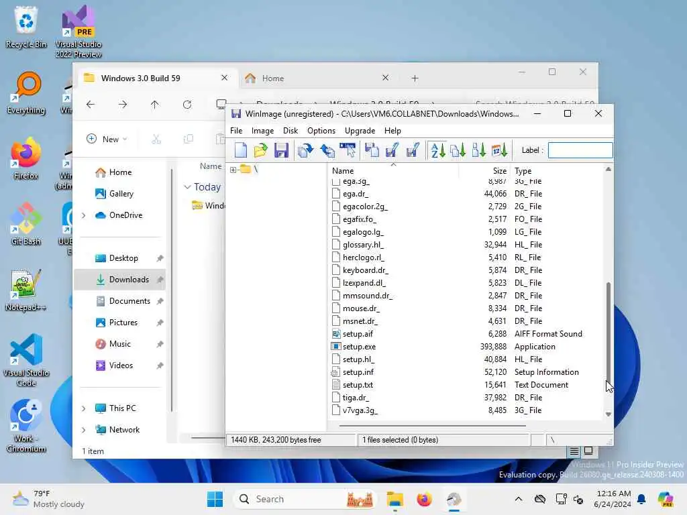Click the file list scroll-down arrow
Viewport: 687px width, 515px height.
[x=608, y=414]
